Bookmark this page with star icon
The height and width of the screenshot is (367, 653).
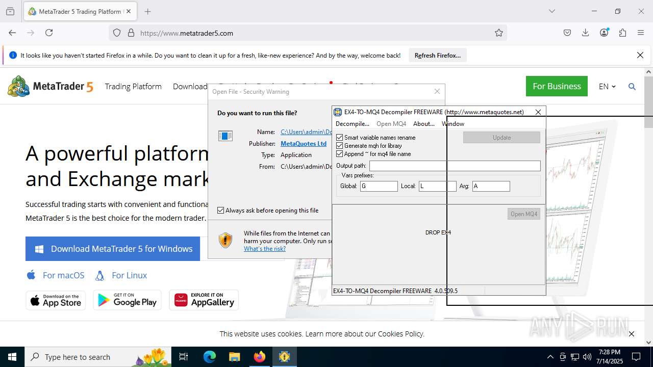[499, 33]
